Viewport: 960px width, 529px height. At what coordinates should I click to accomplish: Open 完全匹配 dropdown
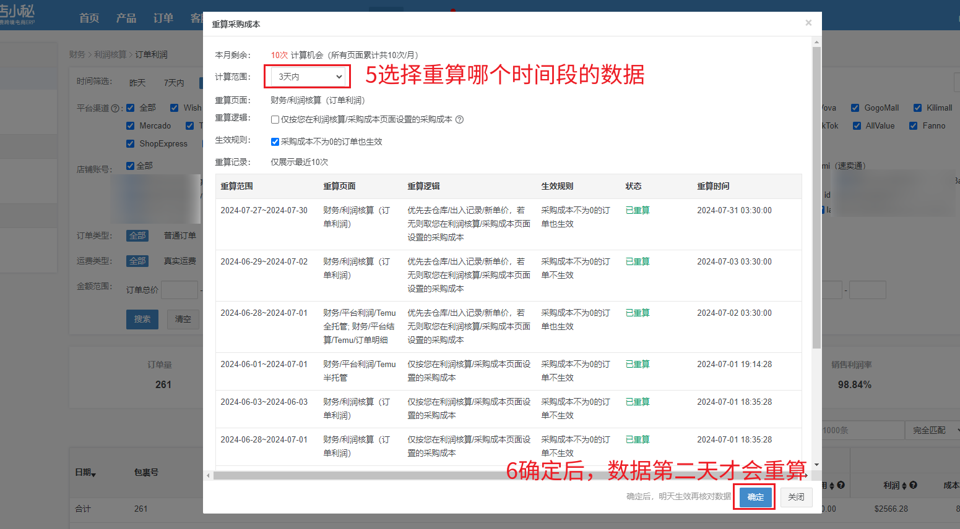tap(932, 430)
